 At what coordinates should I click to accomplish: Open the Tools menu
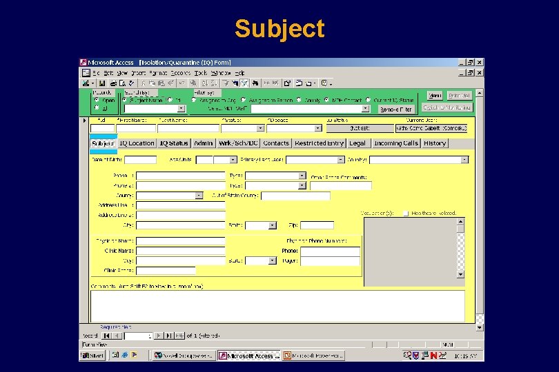coord(201,73)
